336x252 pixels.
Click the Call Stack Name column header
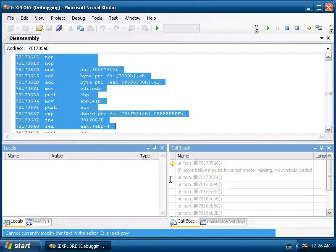click(244, 156)
